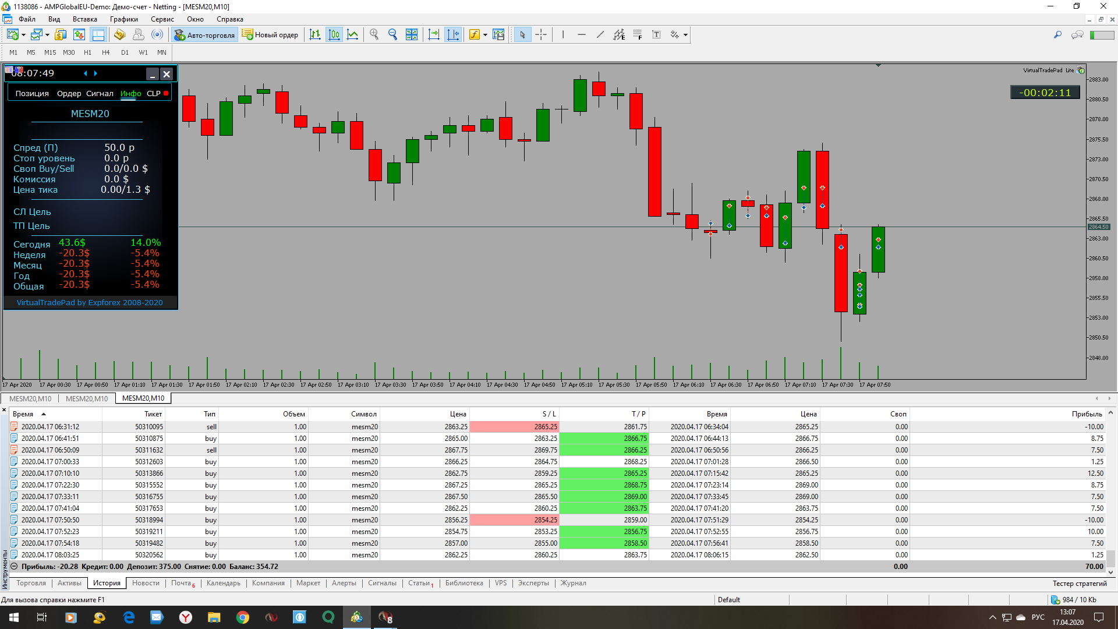
Task: Select the Fibonacci retracement tool
Action: click(x=638, y=35)
